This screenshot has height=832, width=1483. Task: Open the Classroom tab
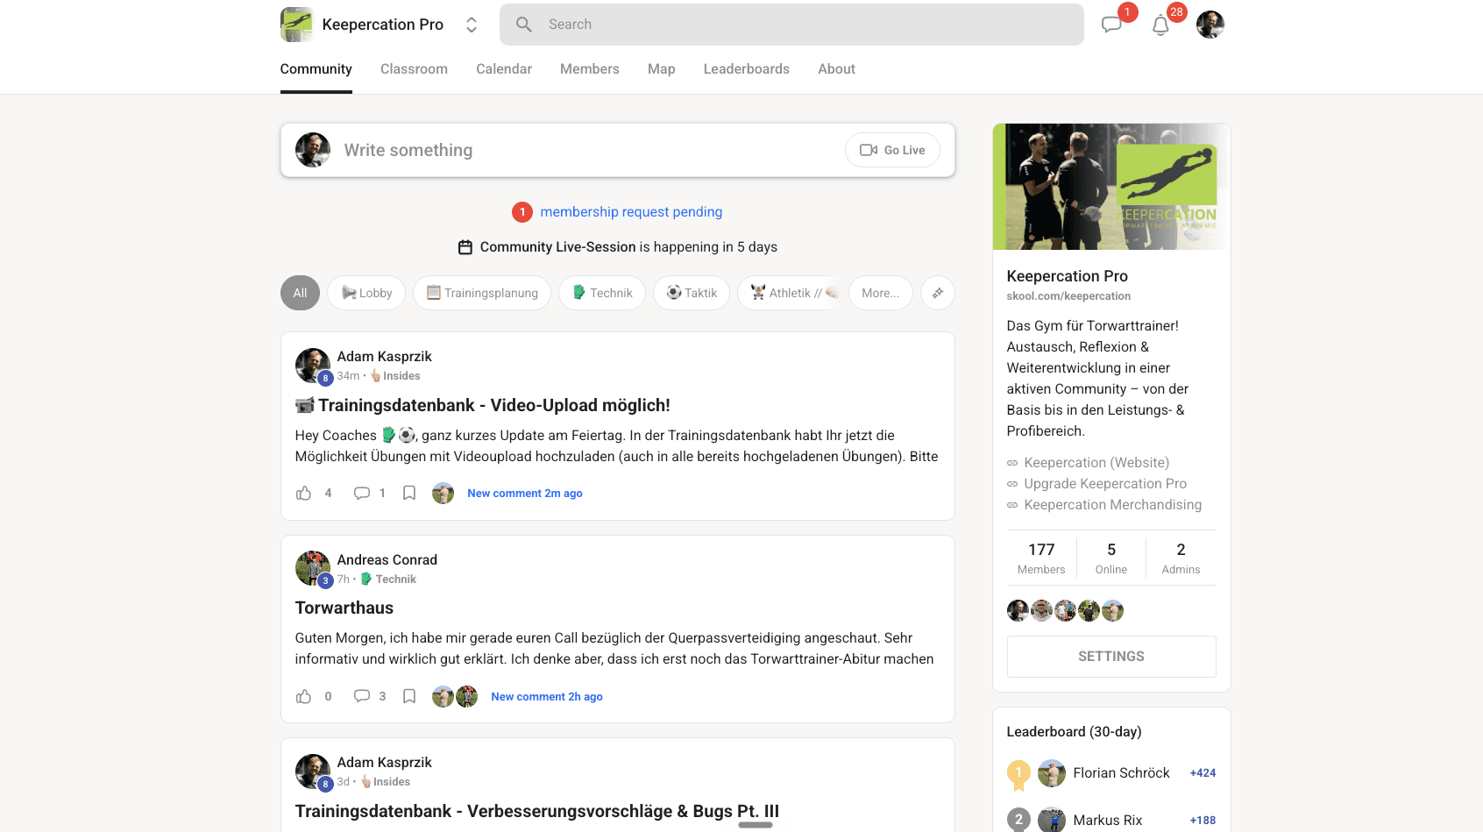pos(414,69)
